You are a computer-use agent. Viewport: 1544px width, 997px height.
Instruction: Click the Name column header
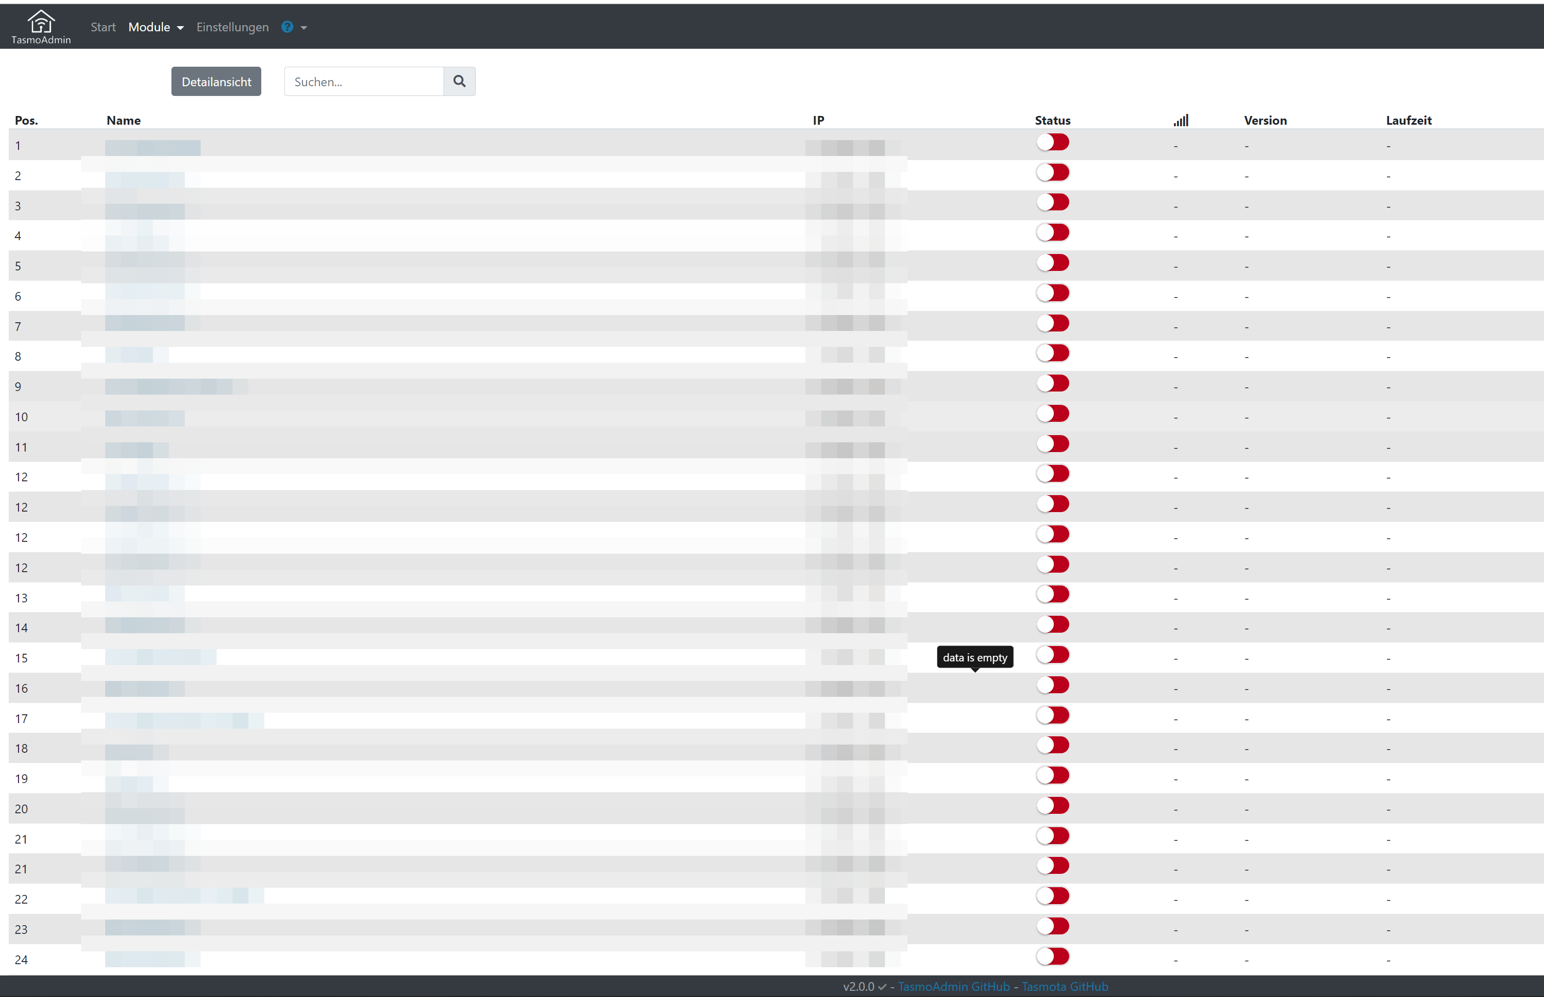tap(124, 121)
